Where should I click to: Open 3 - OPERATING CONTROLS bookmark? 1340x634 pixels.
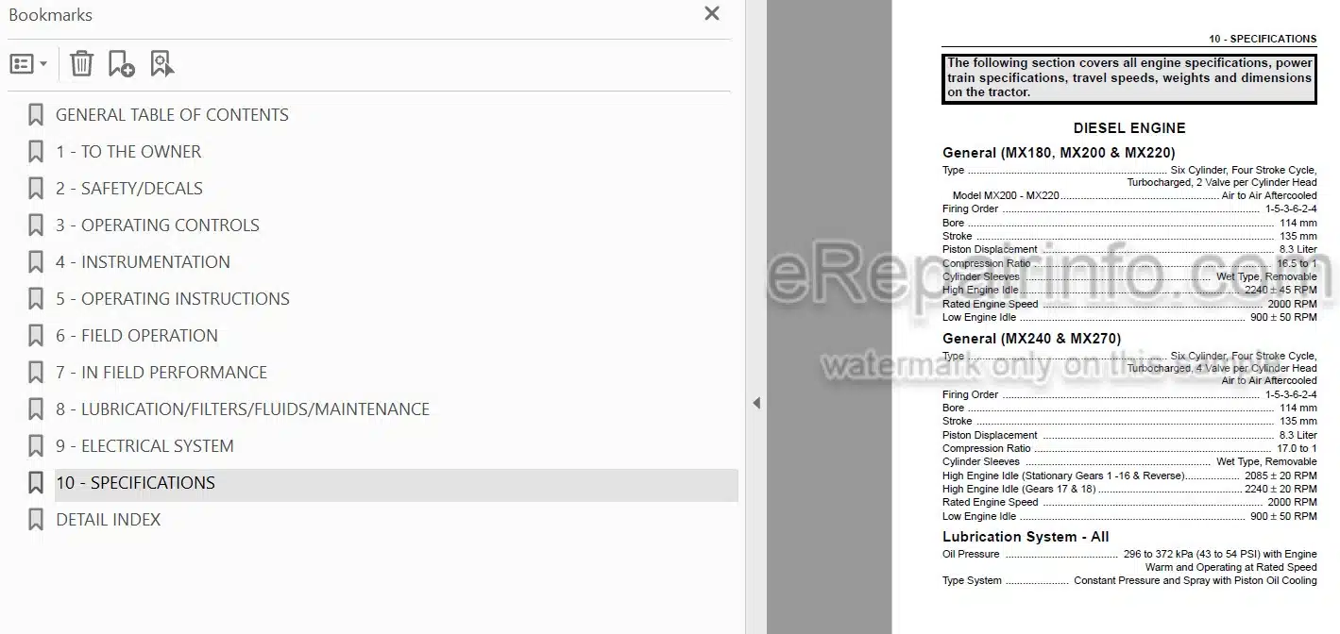click(x=158, y=225)
